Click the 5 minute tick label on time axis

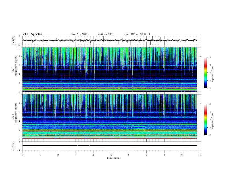pyautogui.click(x=111, y=155)
